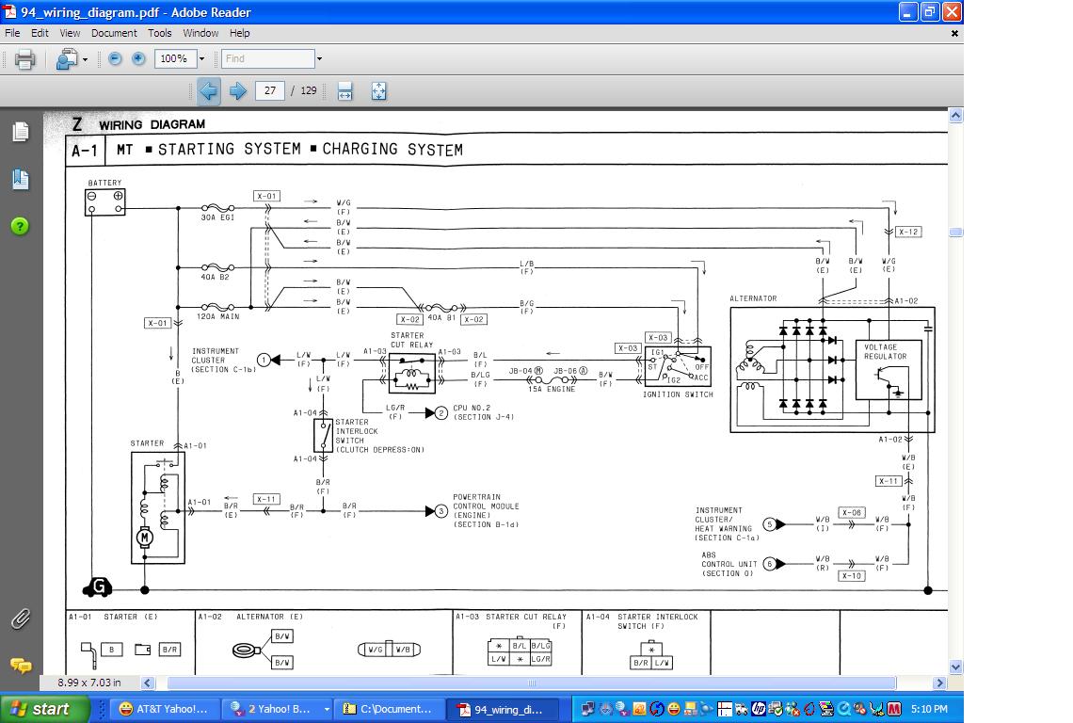Image resolution: width=1073 pixels, height=723 pixels.
Task: Switch to AT&T Yahoo taskbar window
Action: 166,709
